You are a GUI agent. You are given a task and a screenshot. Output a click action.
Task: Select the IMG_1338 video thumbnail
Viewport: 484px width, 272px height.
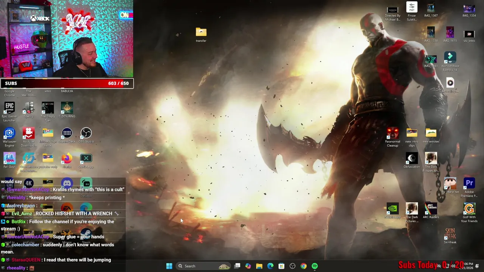(x=431, y=34)
